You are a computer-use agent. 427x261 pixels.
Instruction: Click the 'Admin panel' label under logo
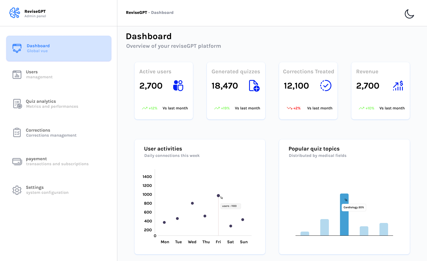[x=35, y=16]
